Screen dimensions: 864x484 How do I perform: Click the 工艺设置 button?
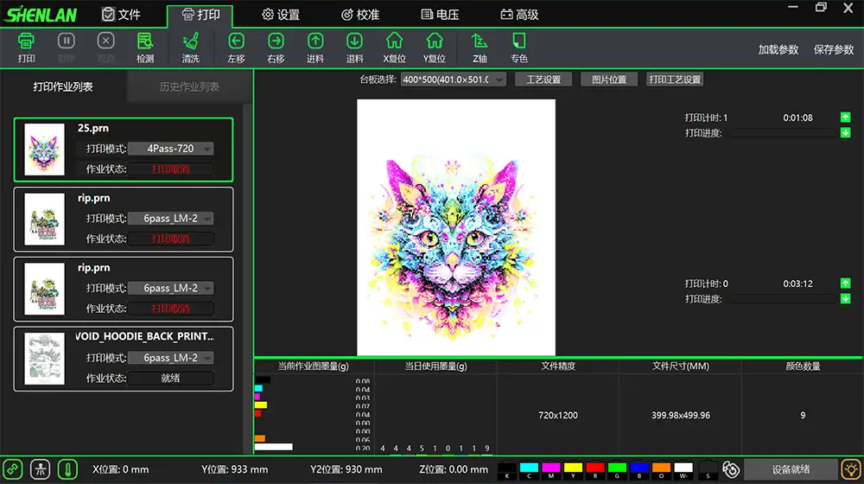(x=543, y=80)
